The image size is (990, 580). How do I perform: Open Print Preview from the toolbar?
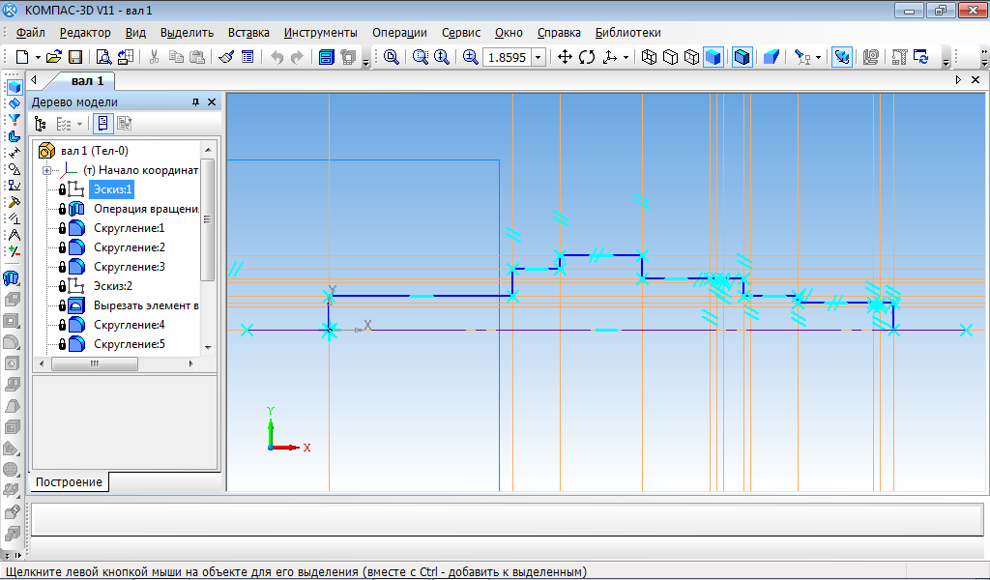tap(103, 57)
